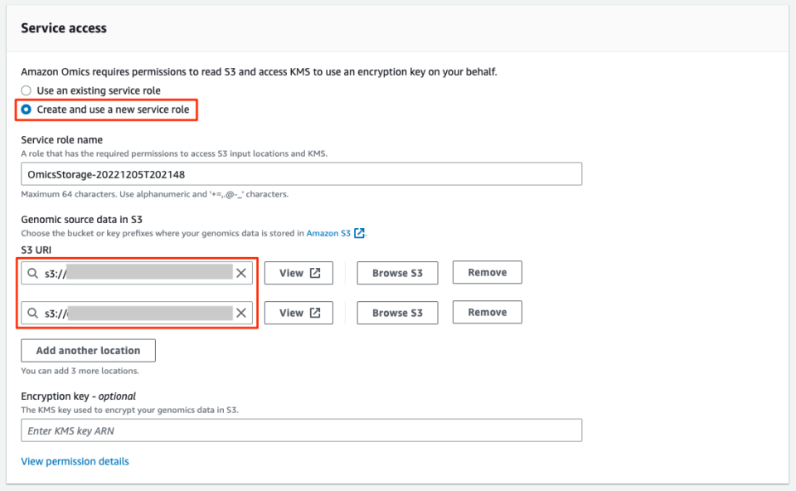Click View button for first S3 URI
Viewport: 796px width, 491px height.
coord(298,273)
